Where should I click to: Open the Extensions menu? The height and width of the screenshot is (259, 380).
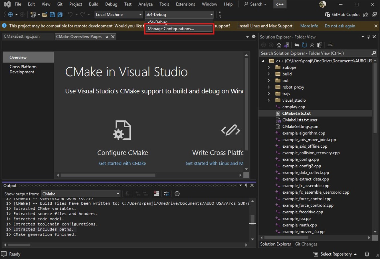[x=185, y=4]
